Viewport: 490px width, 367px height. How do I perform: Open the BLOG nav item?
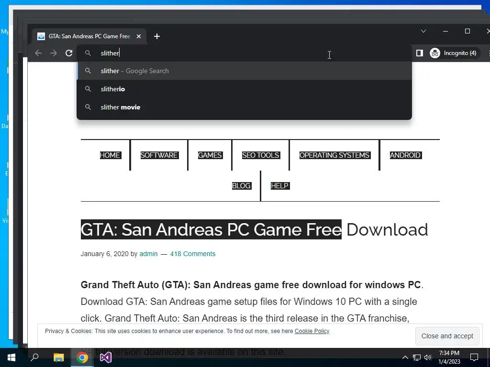241,186
